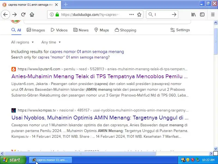Click the green padlock security icon
Screen dimensions: 218x164
pos(57,14)
